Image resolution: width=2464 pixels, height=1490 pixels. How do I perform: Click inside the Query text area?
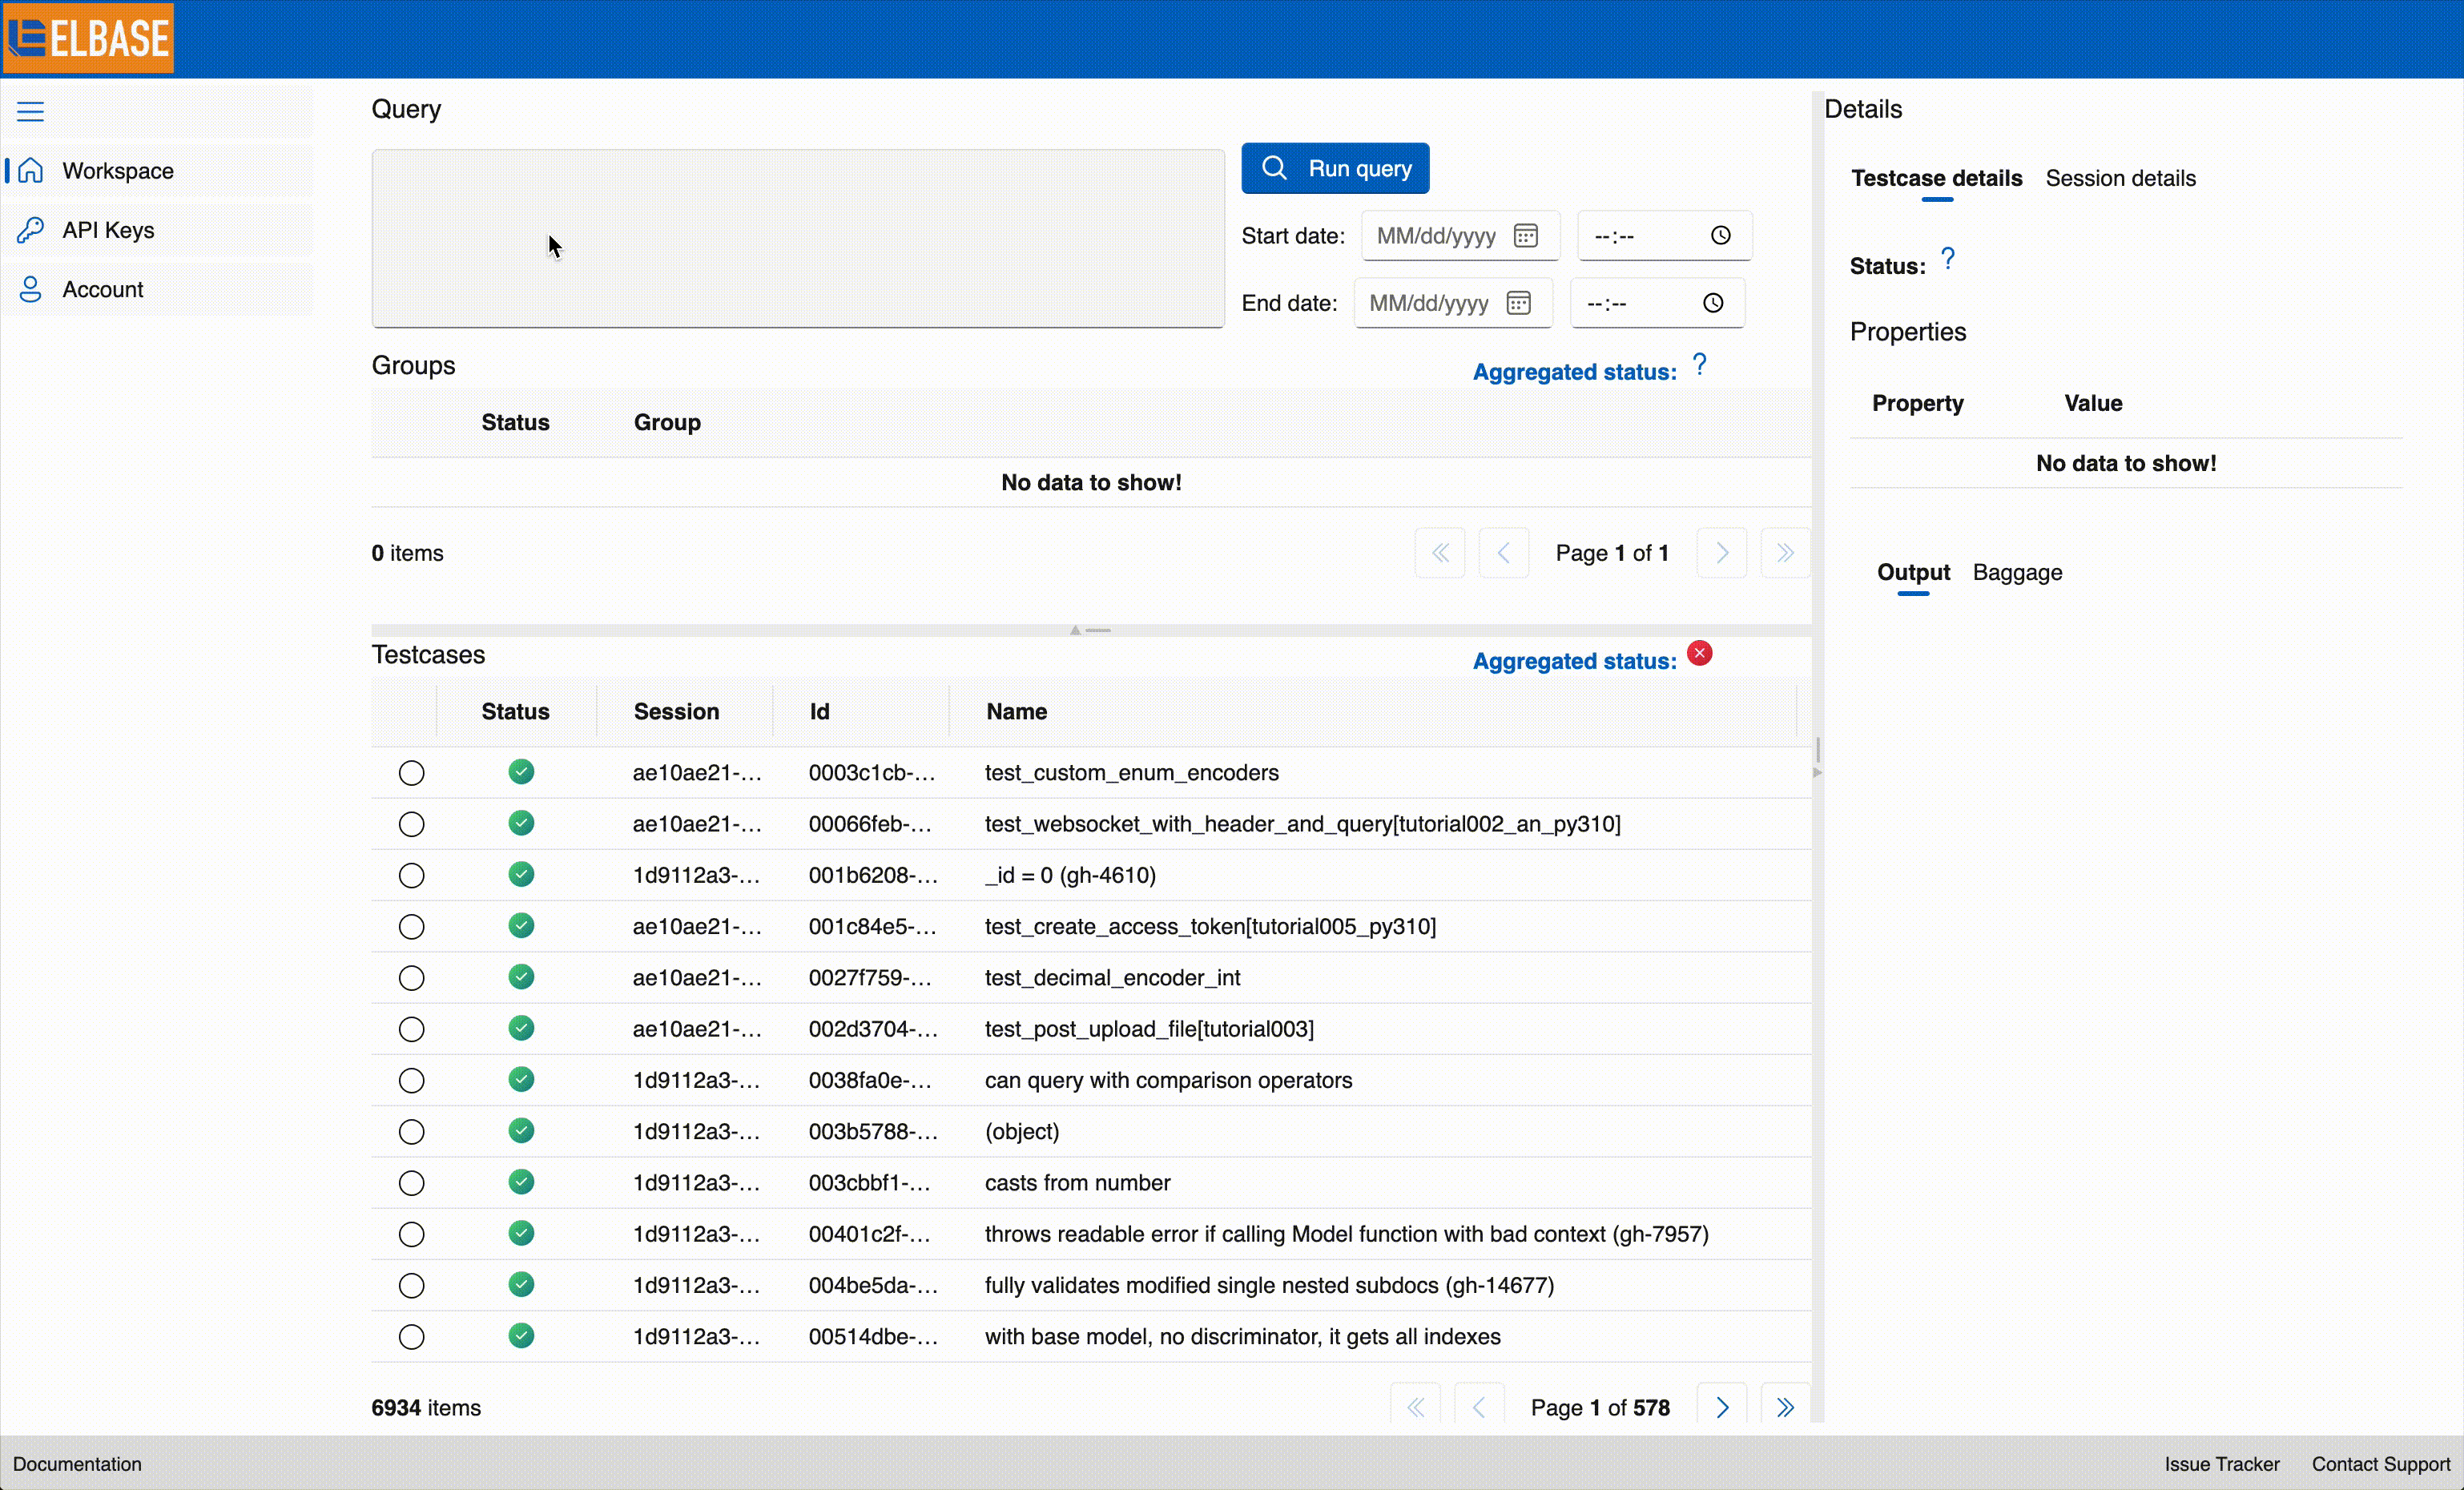798,238
